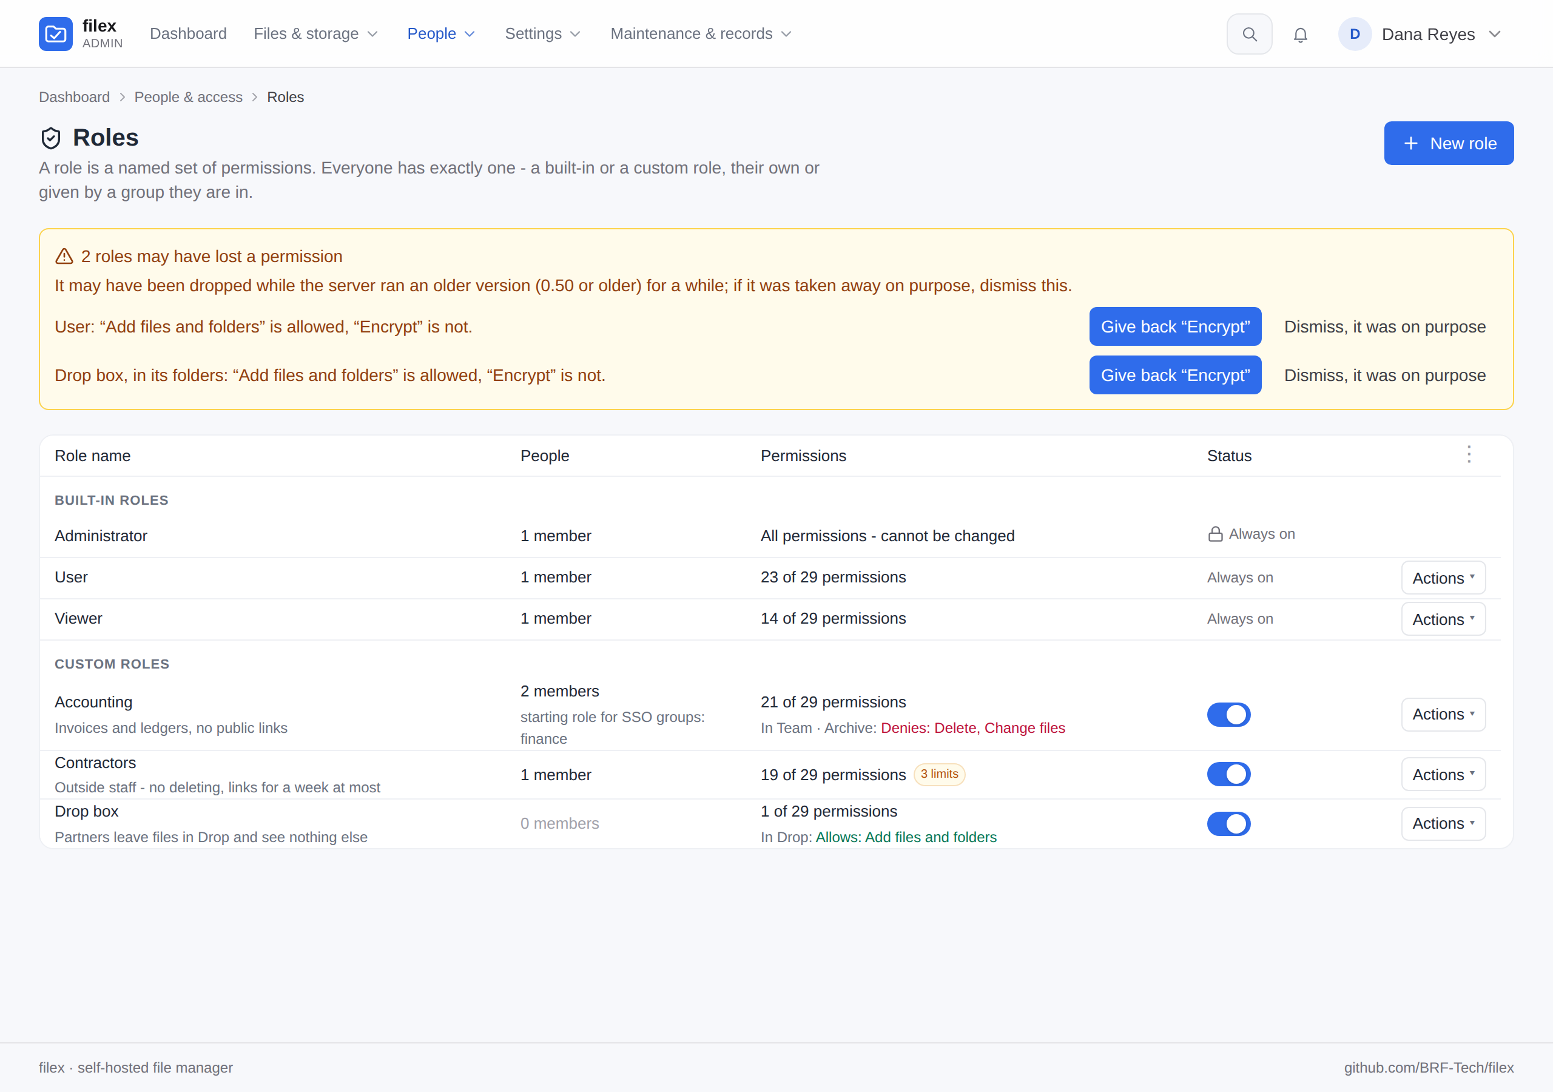Image resolution: width=1553 pixels, height=1092 pixels.
Task: Expand Maintenance & records menu
Action: coord(701,34)
